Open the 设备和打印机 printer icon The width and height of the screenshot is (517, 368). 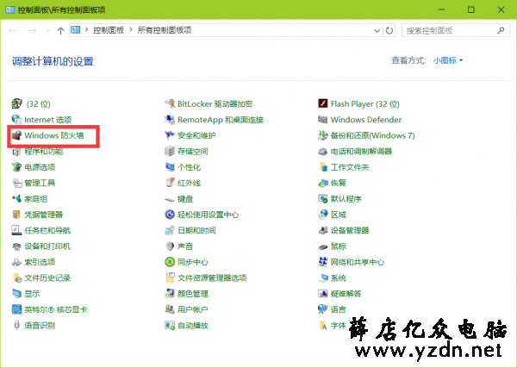(16, 246)
